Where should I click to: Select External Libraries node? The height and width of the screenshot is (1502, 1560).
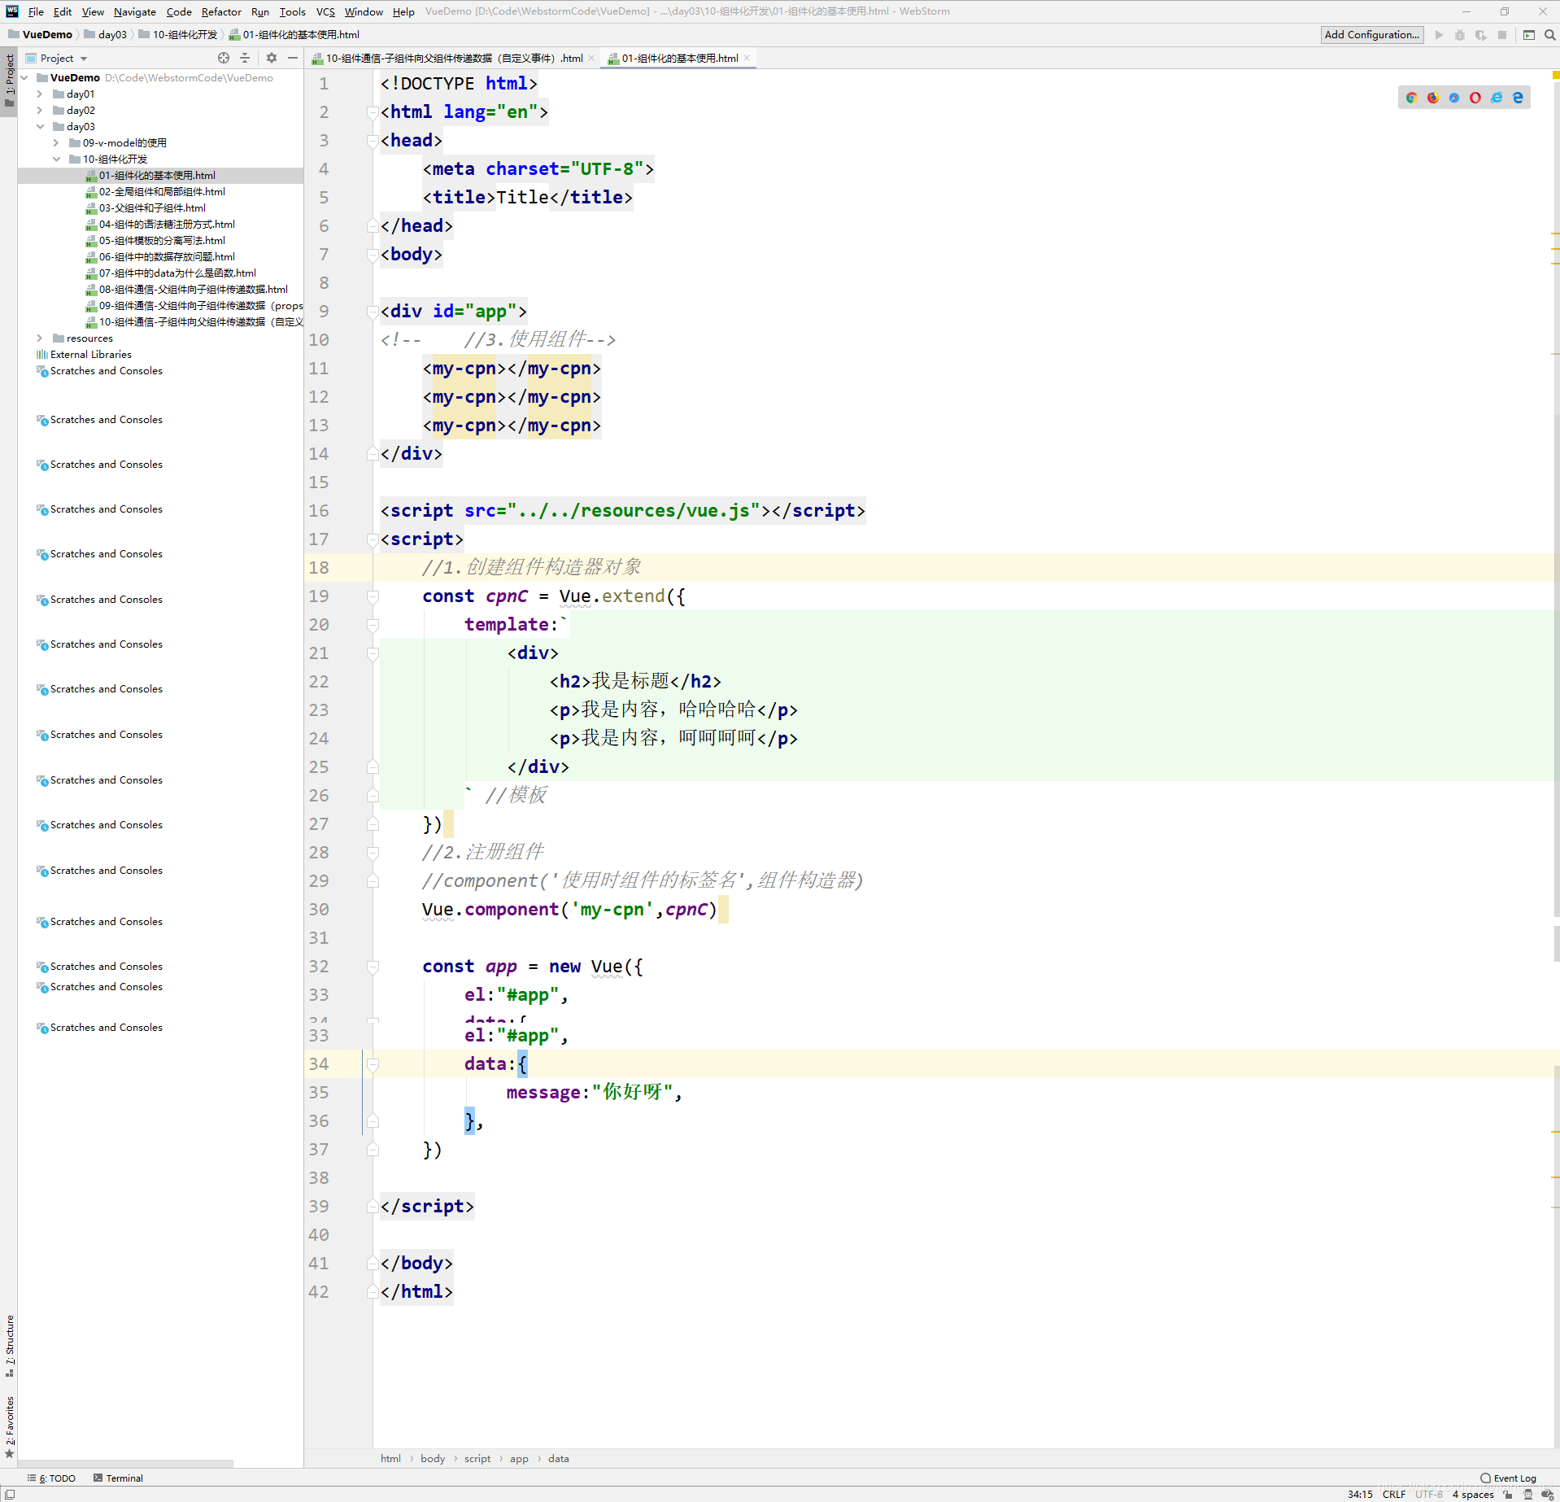90,355
